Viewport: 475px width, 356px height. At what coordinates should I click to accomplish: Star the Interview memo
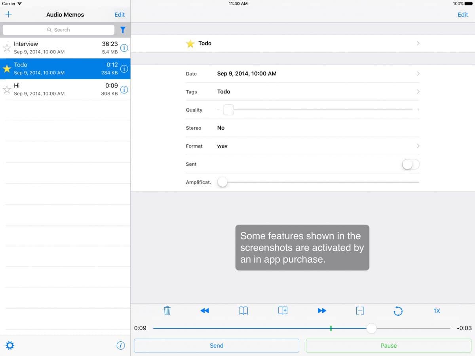tap(7, 48)
